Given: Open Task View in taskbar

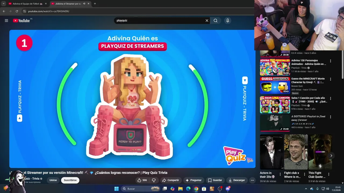Looking at the screenshot, I should (165, 189).
